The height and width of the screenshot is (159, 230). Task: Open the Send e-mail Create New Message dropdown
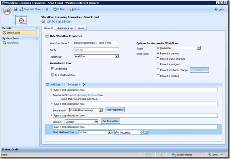[x=101, y=111]
